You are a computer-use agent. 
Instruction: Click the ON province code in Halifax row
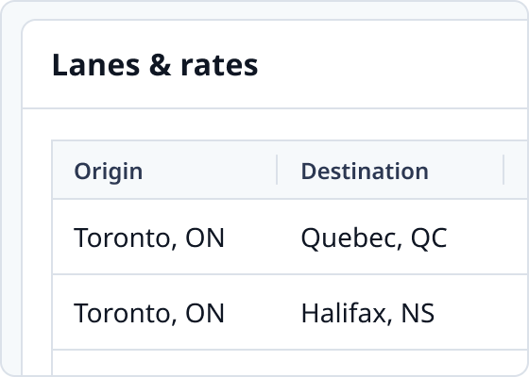pos(205,313)
